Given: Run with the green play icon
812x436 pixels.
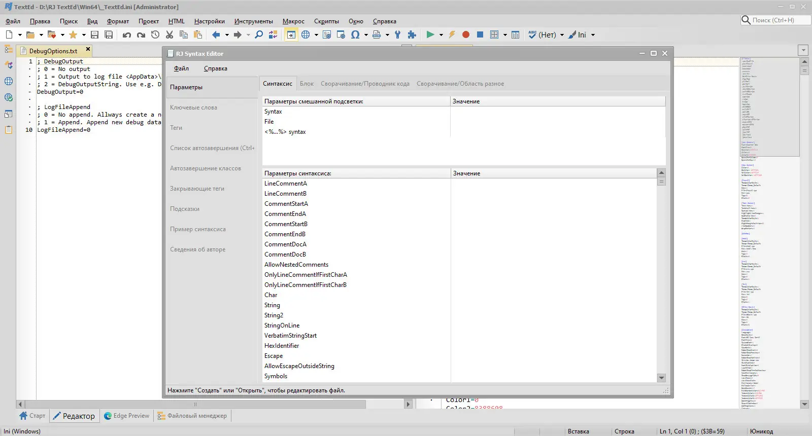Looking at the screenshot, I should [430, 34].
